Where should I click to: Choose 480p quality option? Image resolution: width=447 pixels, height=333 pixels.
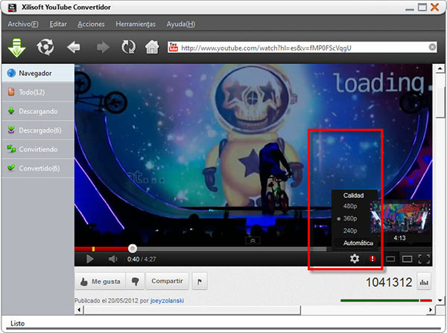[350, 206]
